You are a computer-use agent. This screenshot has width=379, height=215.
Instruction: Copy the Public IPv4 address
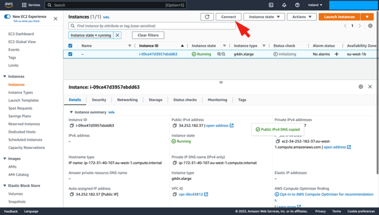174,126
